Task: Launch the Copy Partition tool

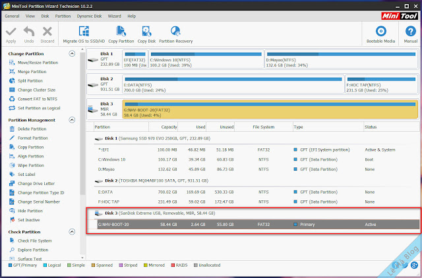Action: tap(121, 34)
